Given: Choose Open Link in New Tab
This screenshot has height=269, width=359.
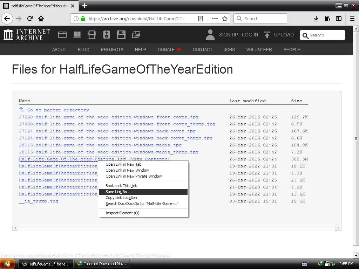Looking at the screenshot, I should (x=143, y=164).
